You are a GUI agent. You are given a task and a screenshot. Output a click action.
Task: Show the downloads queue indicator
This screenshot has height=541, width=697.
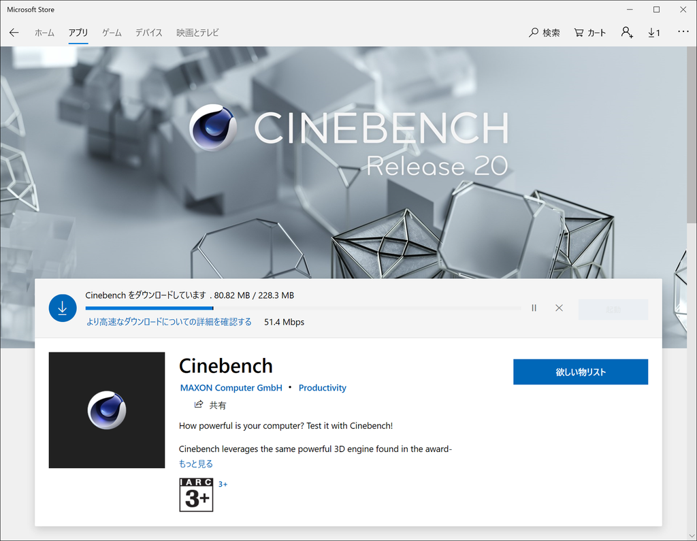tap(654, 33)
